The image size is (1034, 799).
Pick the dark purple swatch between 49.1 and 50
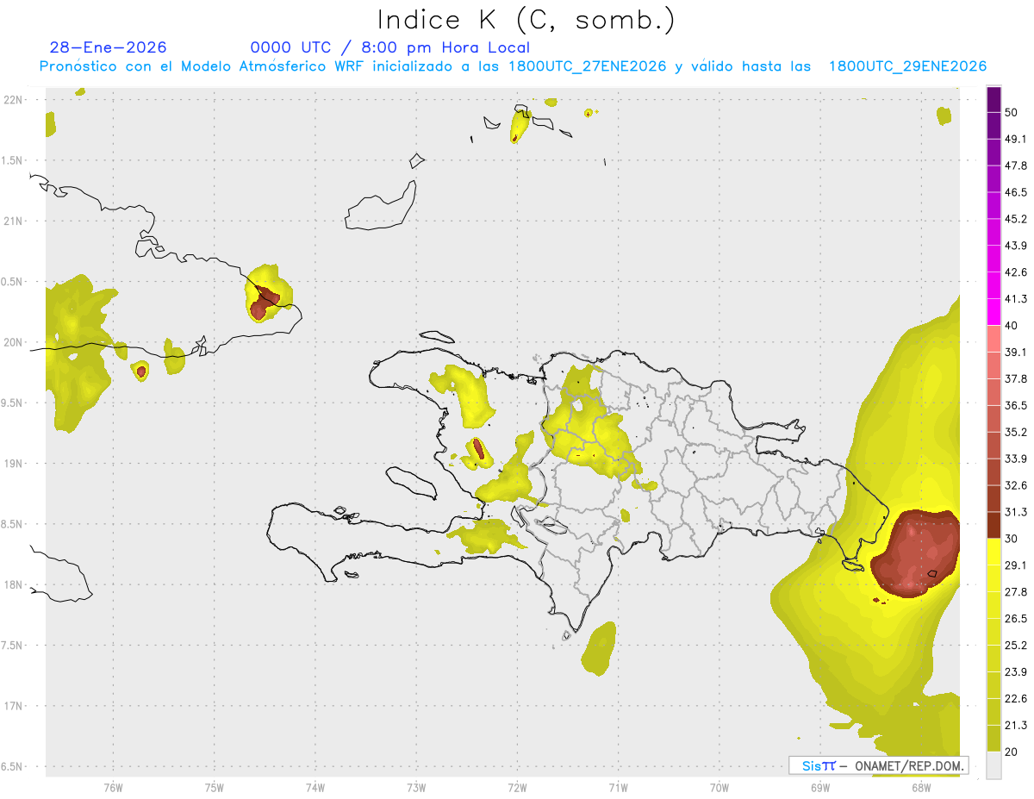tap(994, 126)
